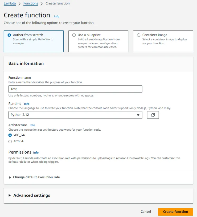197x217 pixels.
Task: Open the Functions breadcrumb link
Action: tap(31, 3)
